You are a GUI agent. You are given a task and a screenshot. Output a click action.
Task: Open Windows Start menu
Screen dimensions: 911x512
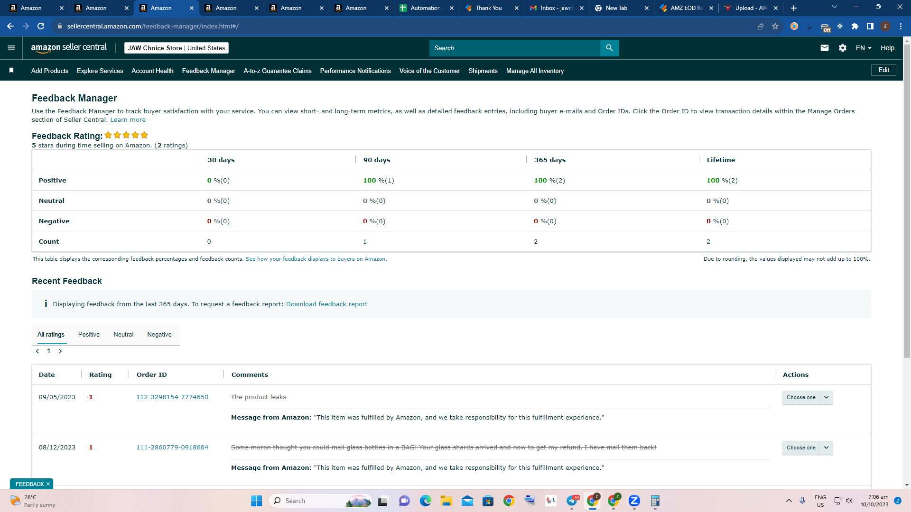[x=256, y=501]
